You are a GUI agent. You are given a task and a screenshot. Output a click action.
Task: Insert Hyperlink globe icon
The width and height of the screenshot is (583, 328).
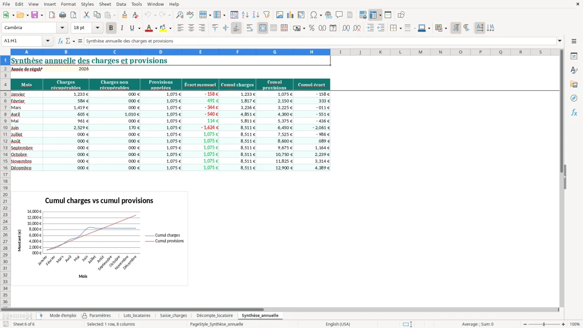328,15
